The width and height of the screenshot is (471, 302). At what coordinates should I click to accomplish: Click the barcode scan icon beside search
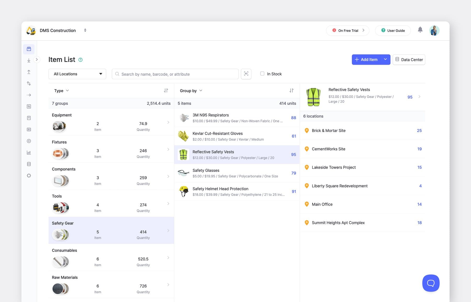(246, 74)
